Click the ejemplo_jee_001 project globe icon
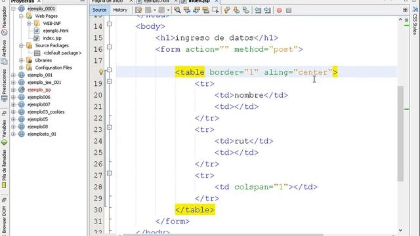 pyautogui.click(x=22, y=83)
